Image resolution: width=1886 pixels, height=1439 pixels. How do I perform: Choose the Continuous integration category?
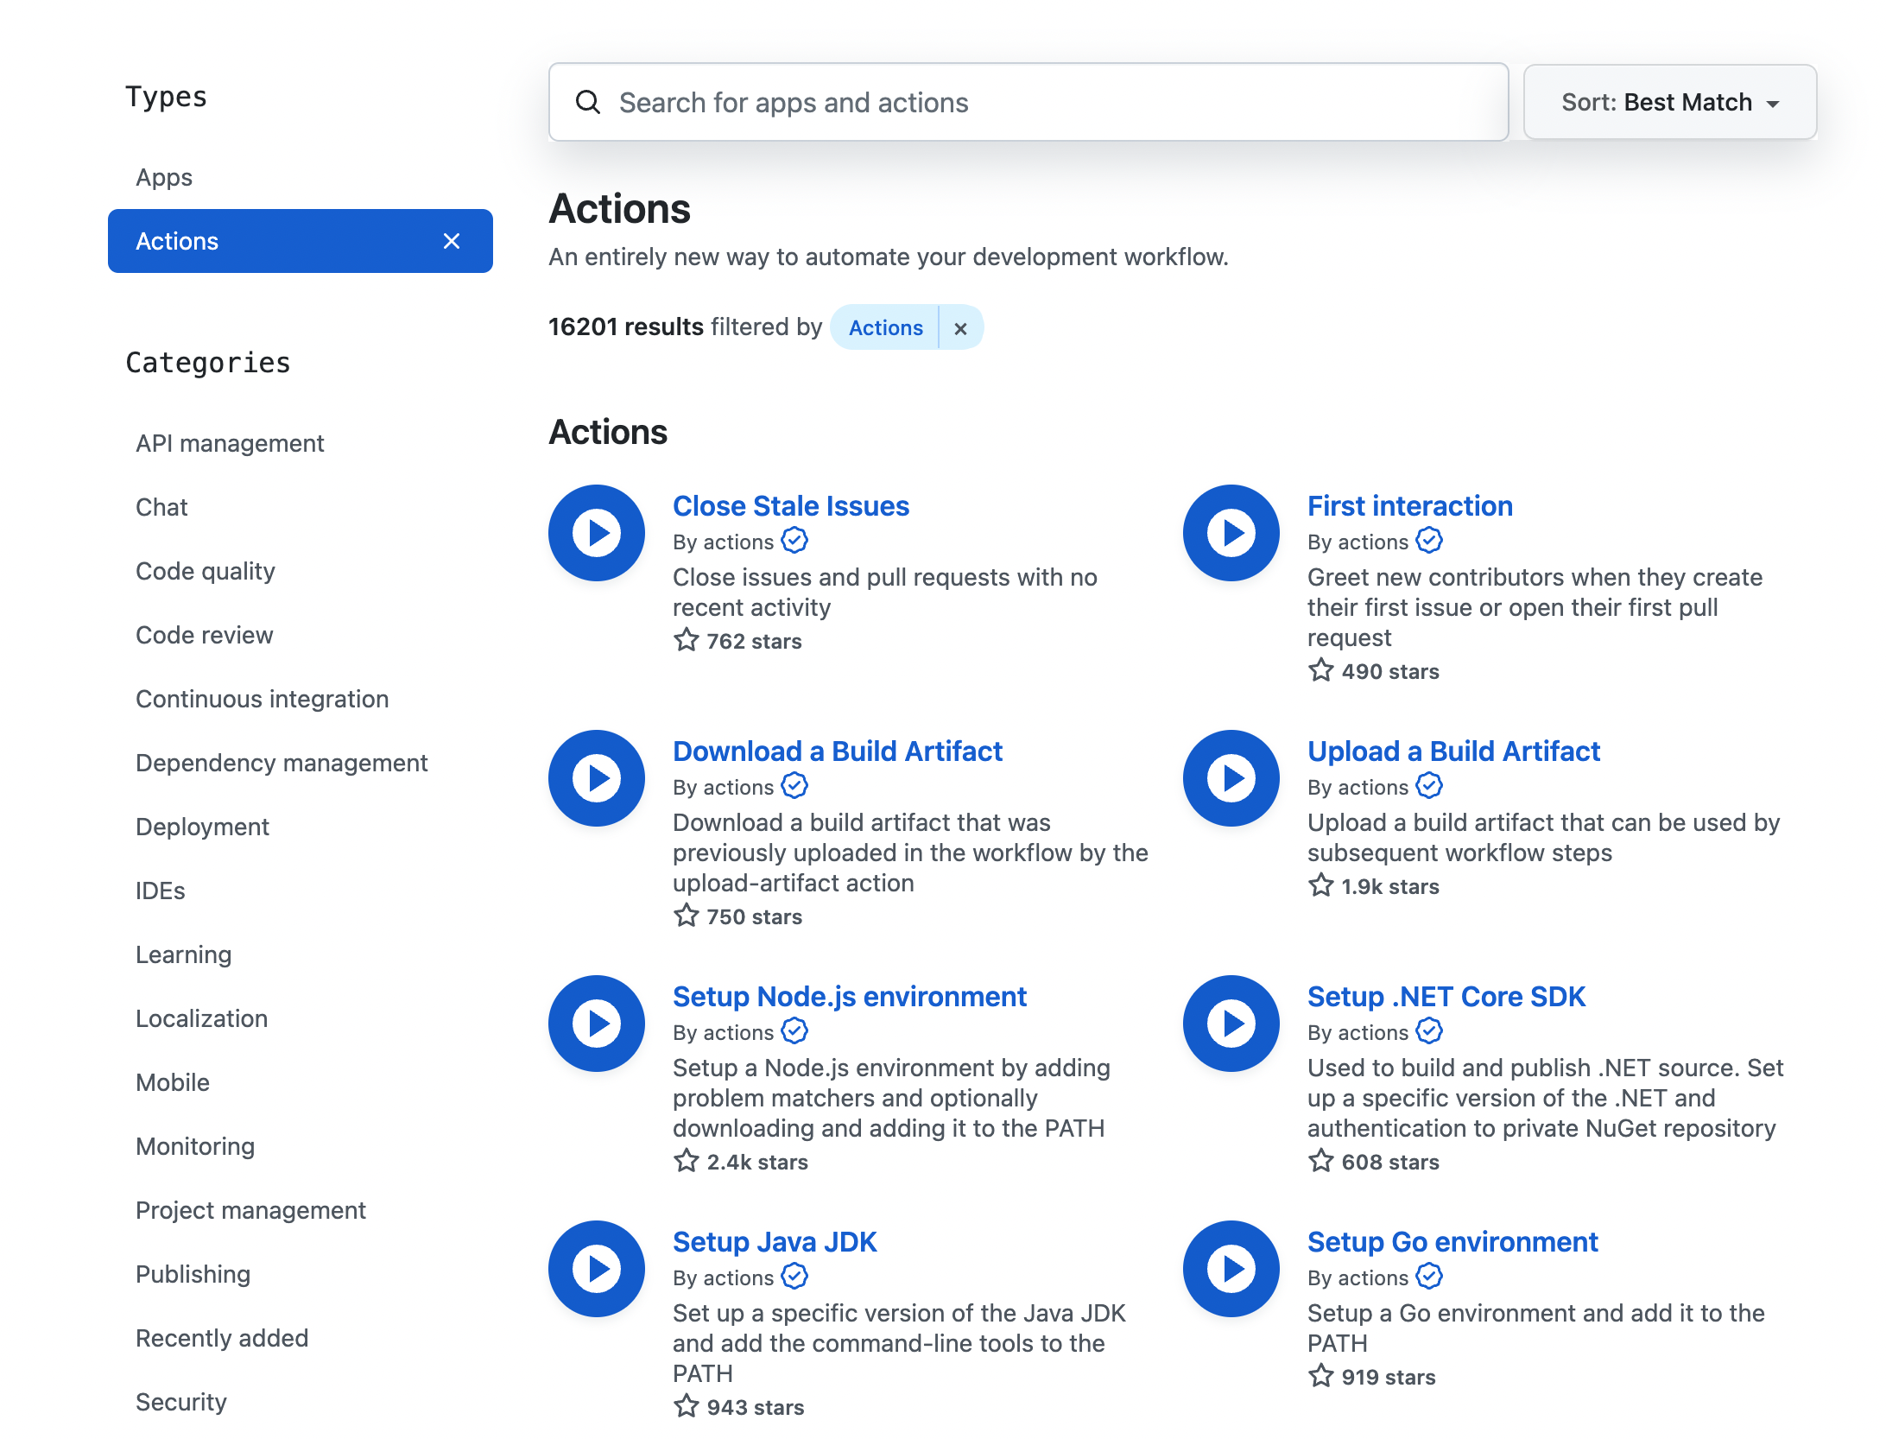[262, 699]
